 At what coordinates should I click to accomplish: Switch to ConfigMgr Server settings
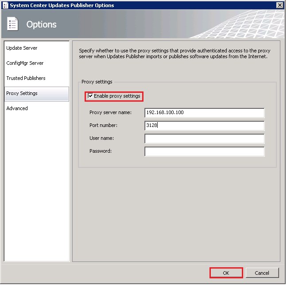click(25, 63)
